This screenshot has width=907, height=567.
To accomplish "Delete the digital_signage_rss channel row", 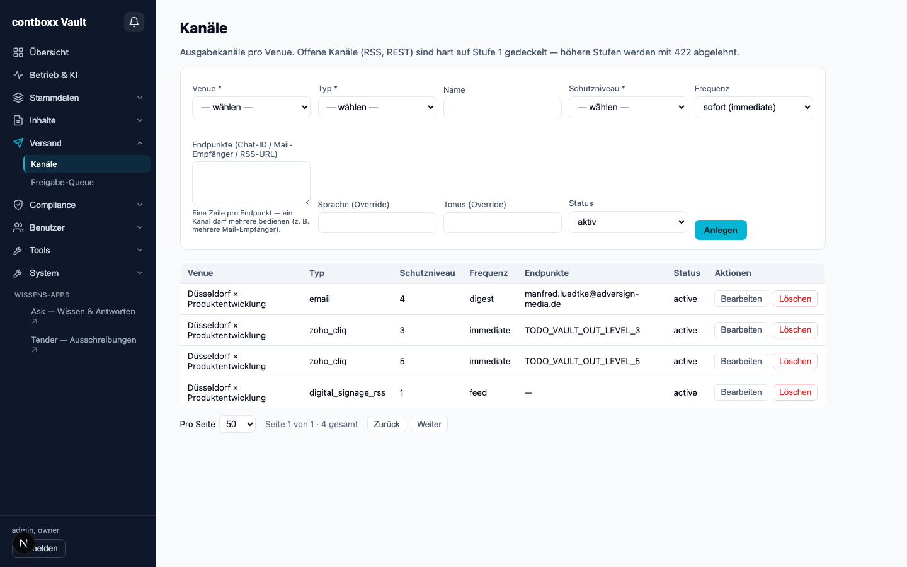I will pyautogui.click(x=795, y=392).
